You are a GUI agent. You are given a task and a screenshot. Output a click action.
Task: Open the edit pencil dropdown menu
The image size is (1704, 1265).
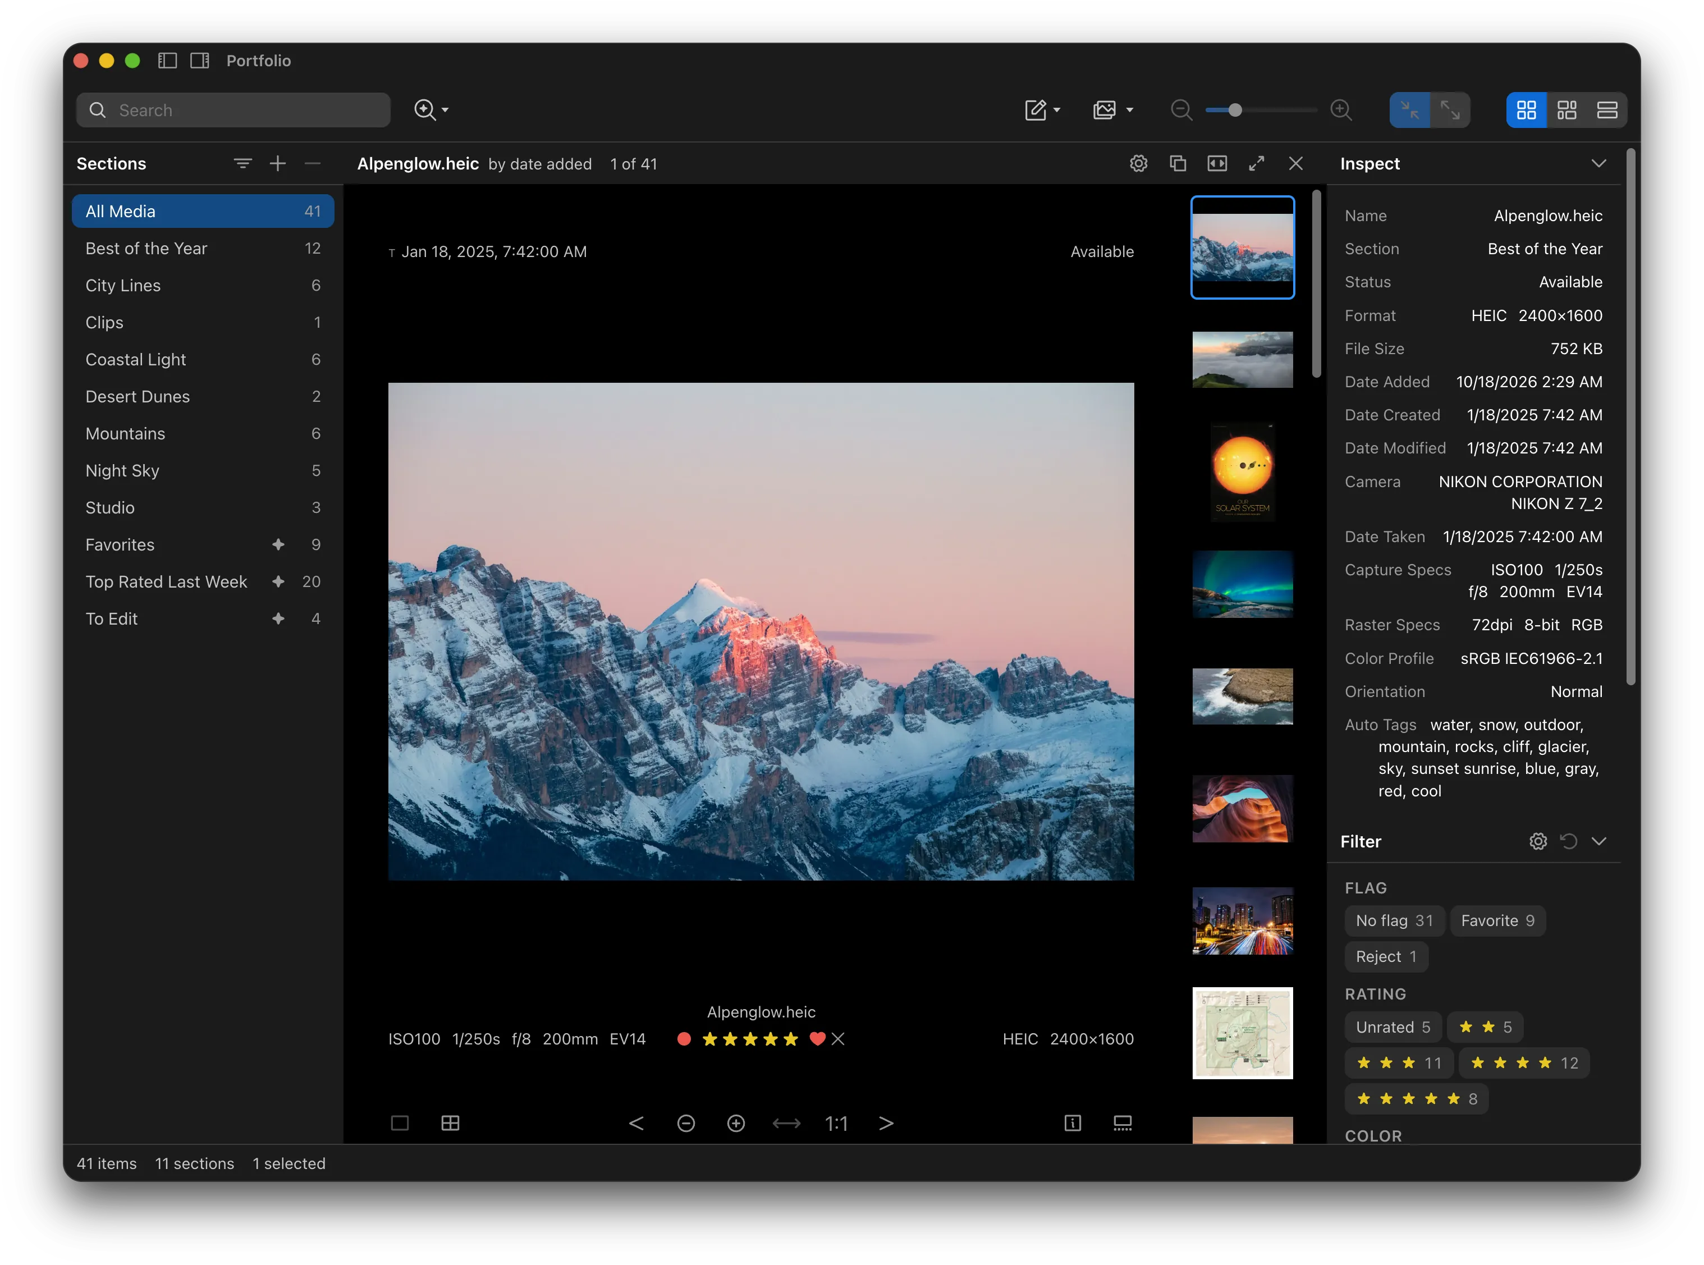click(x=1042, y=110)
